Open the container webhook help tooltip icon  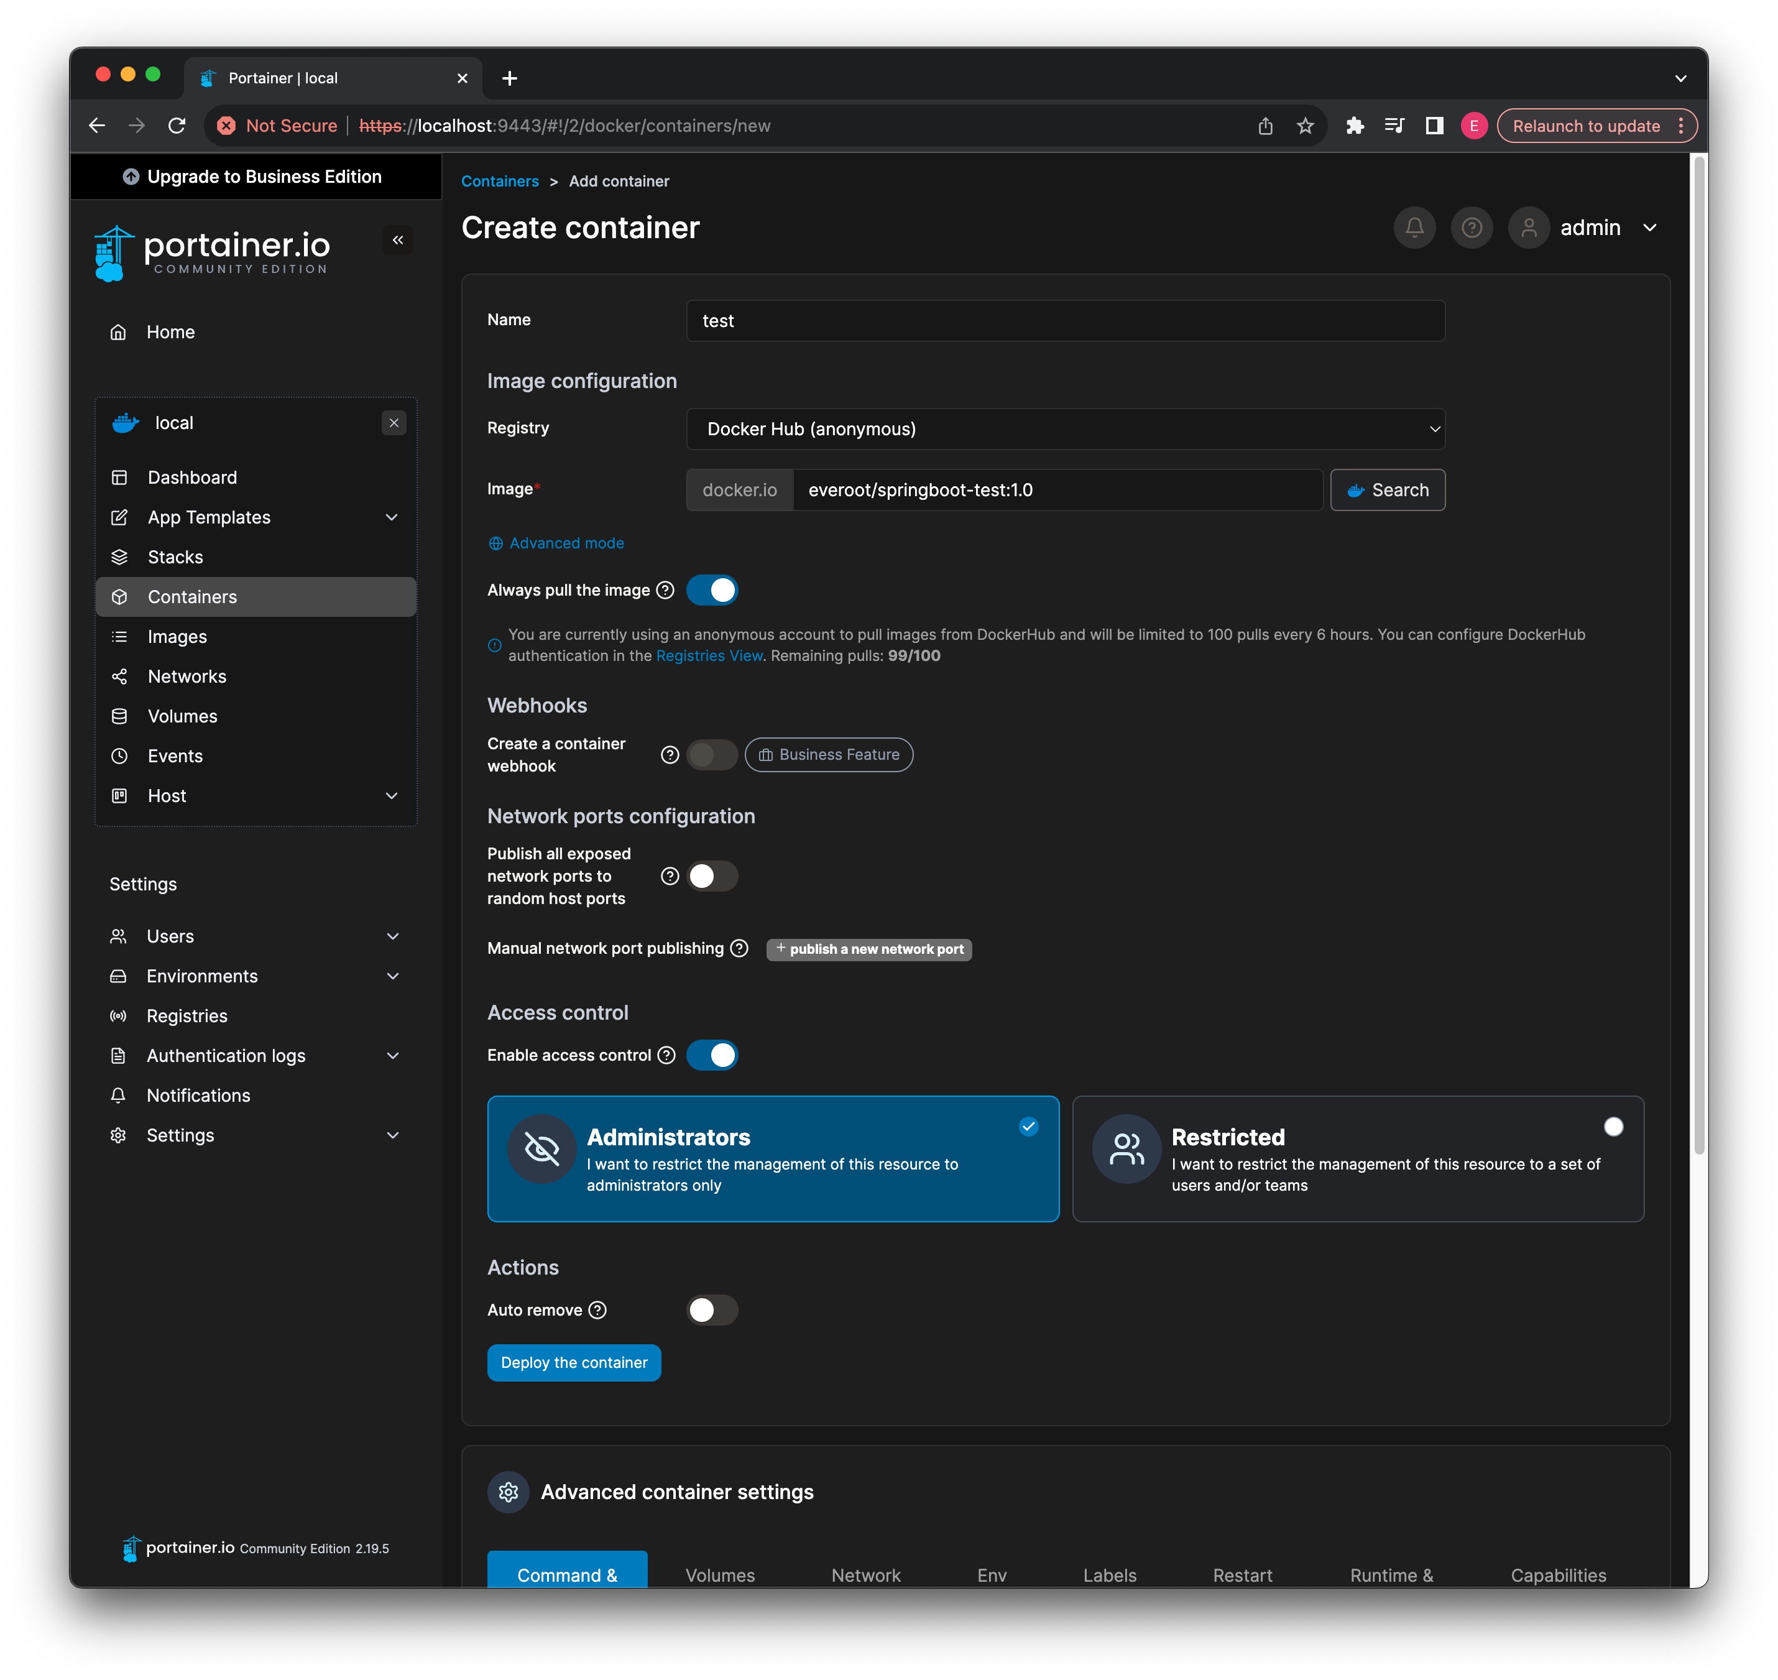670,755
